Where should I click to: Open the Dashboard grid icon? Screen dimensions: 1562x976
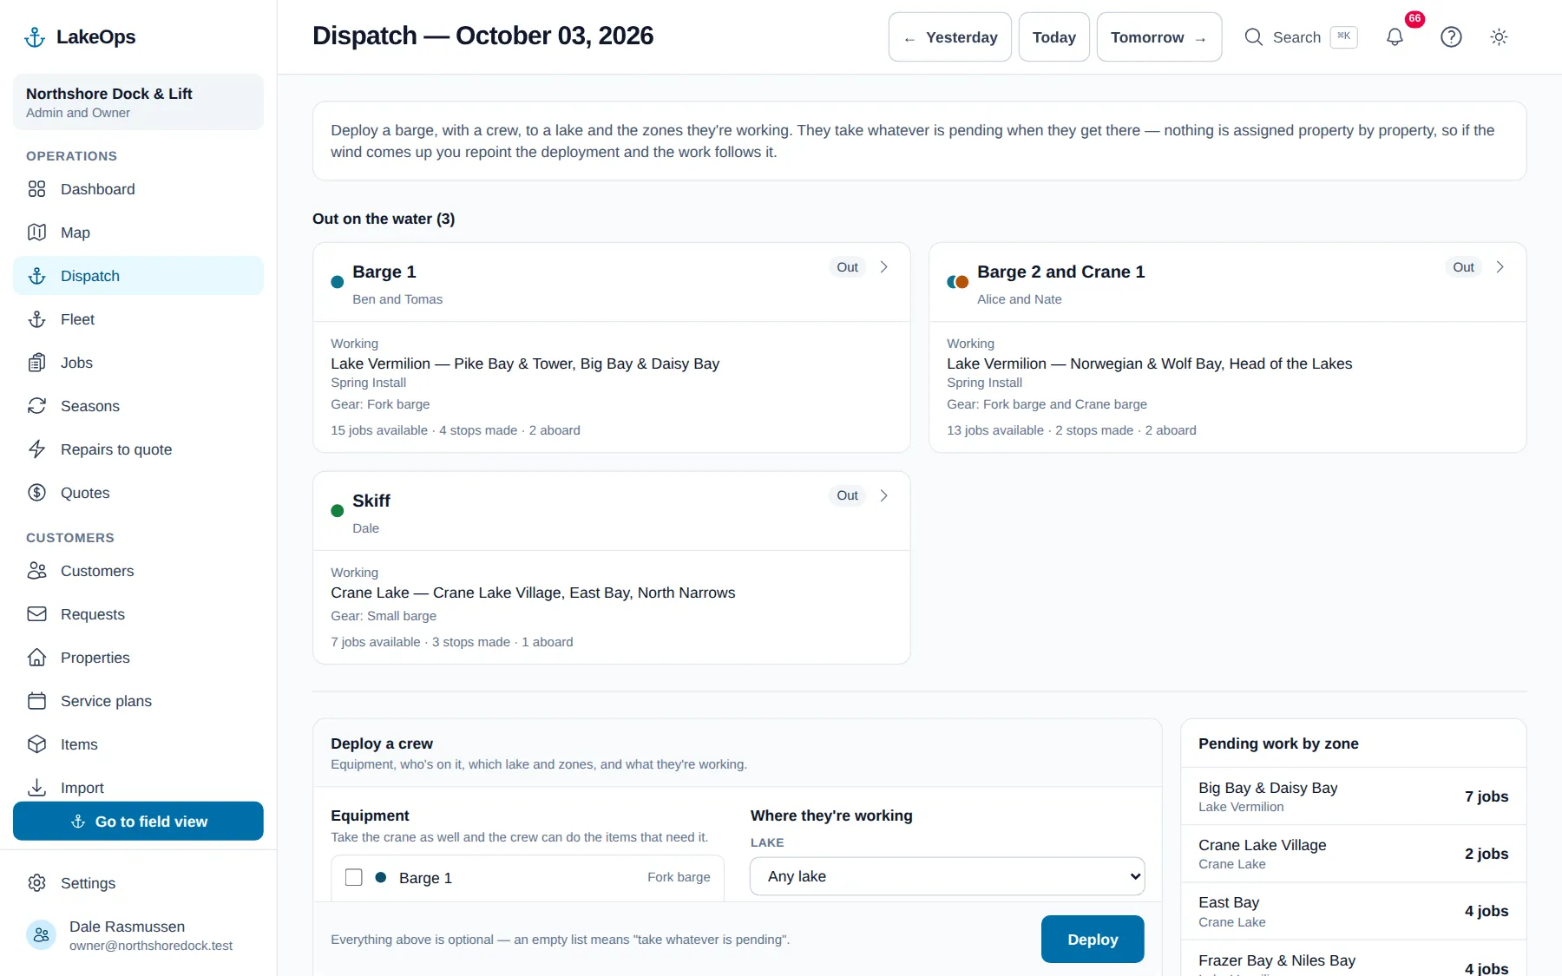click(36, 189)
